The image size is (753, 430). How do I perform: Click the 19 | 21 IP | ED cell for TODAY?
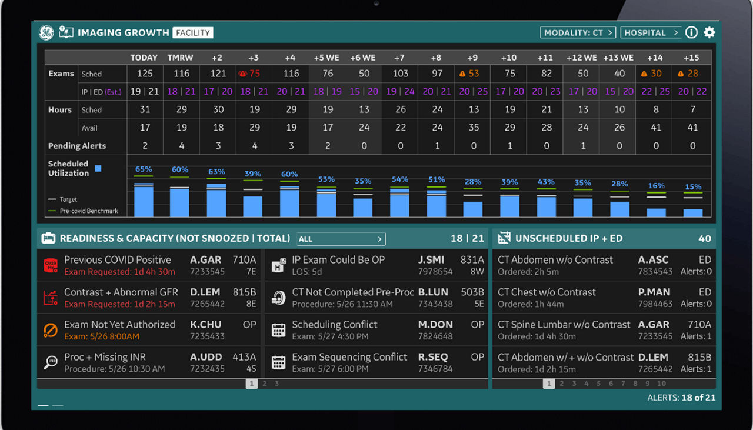[x=145, y=91]
